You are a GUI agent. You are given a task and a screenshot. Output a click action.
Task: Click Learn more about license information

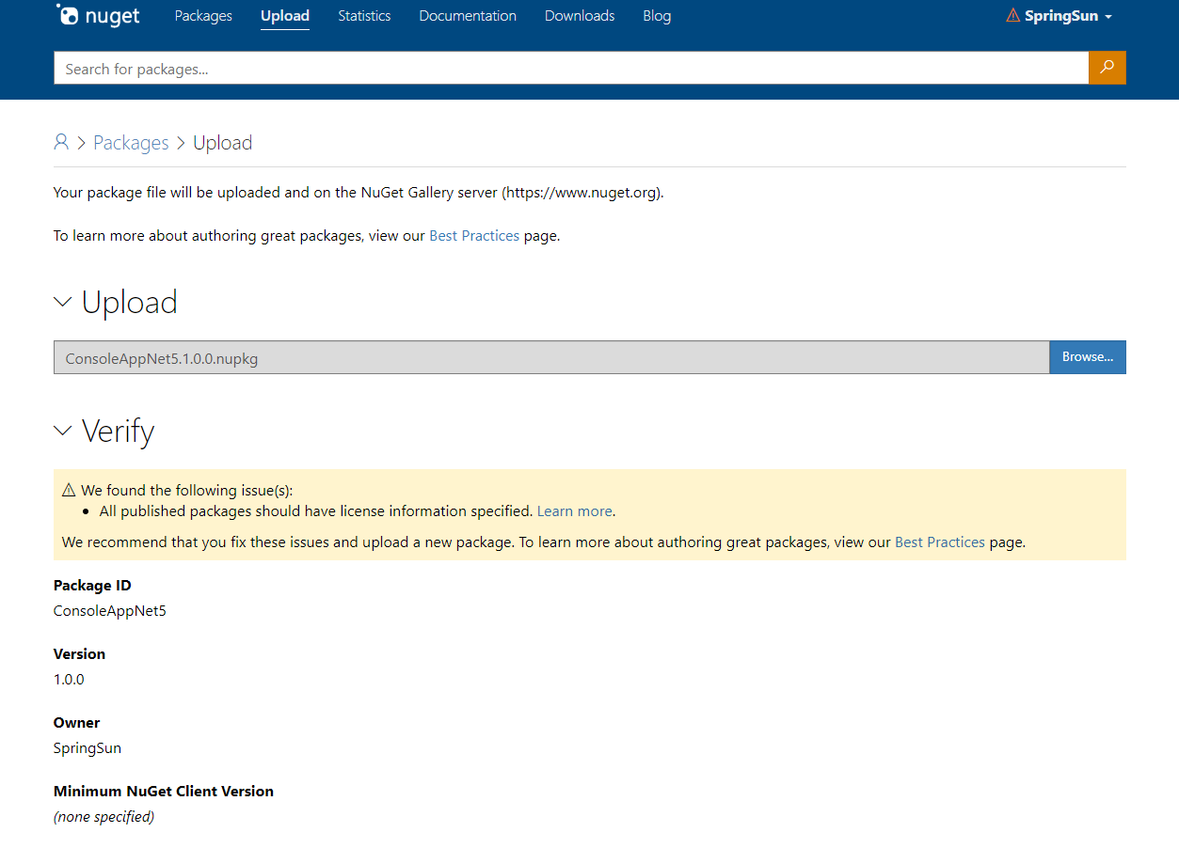coord(574,511)
